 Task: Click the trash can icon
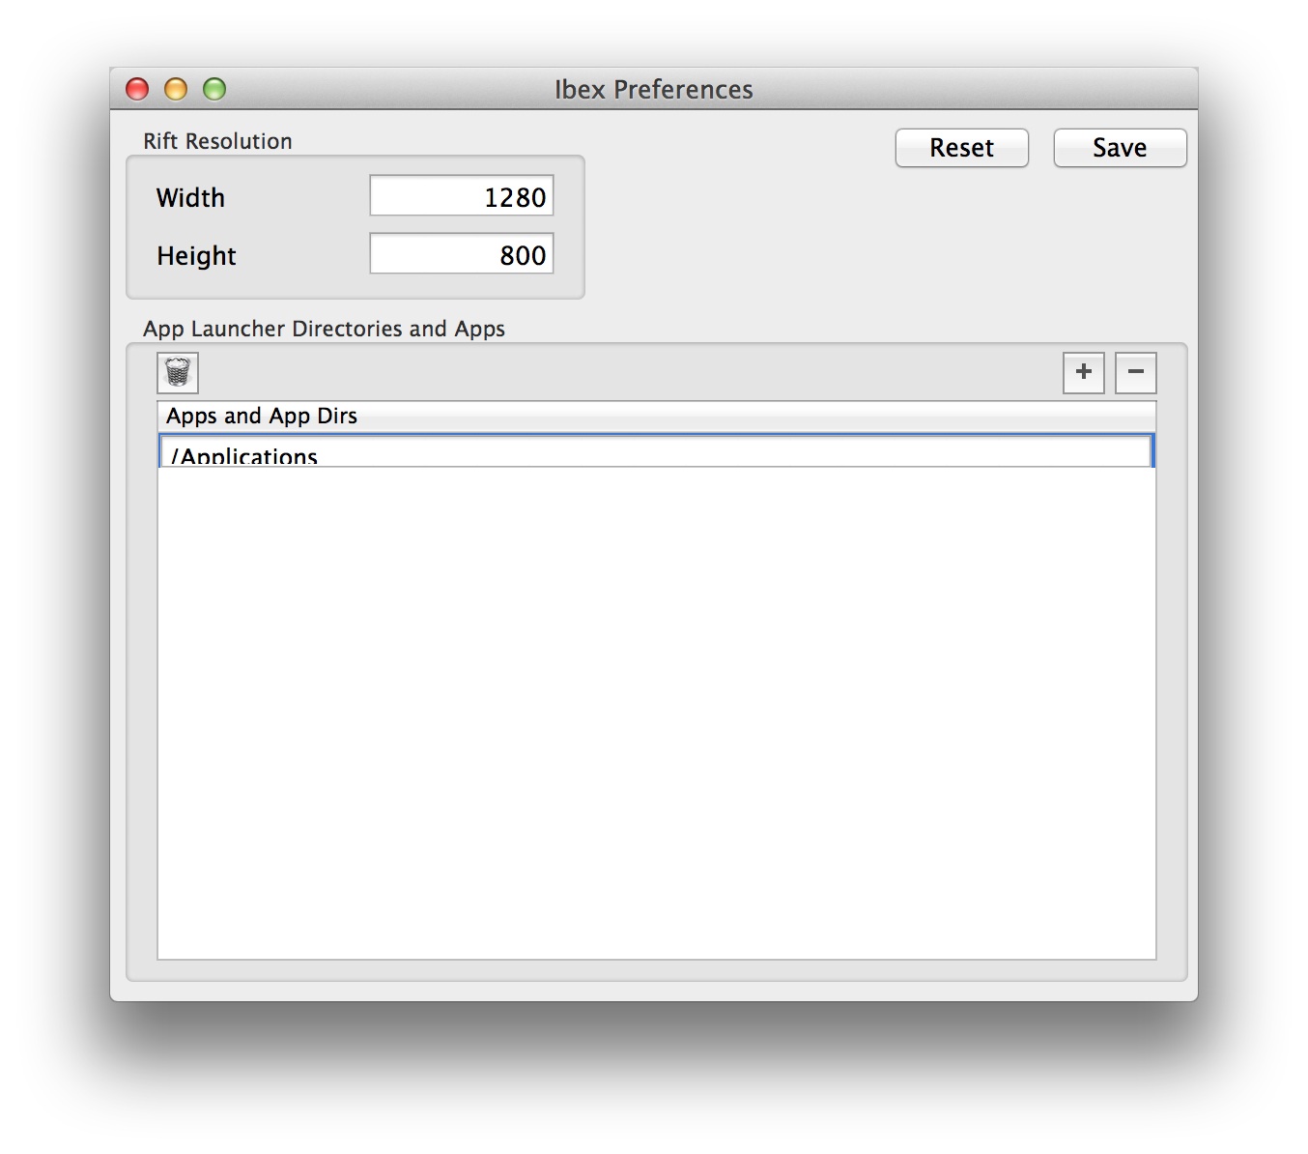178,373
